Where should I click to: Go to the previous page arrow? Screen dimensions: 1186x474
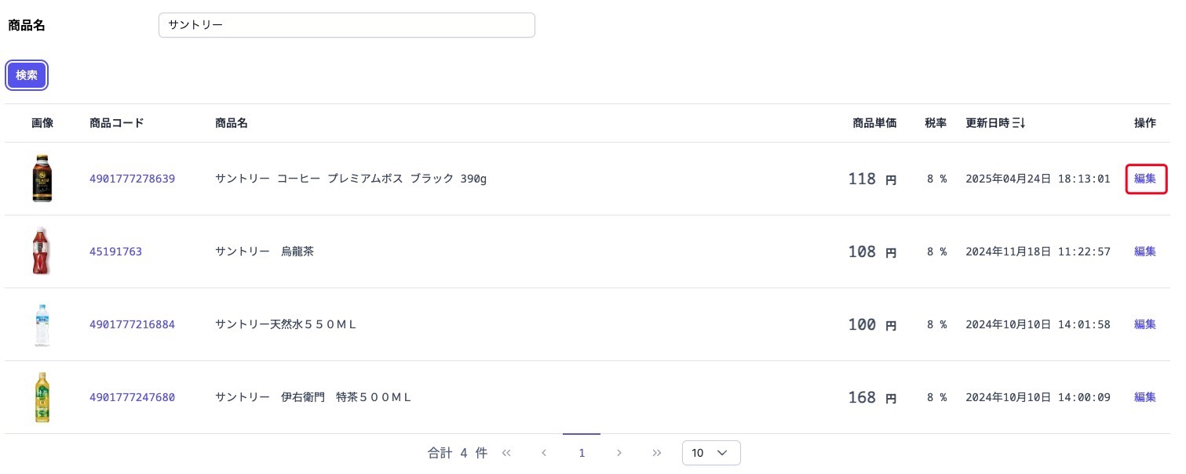tap(544, 453)
